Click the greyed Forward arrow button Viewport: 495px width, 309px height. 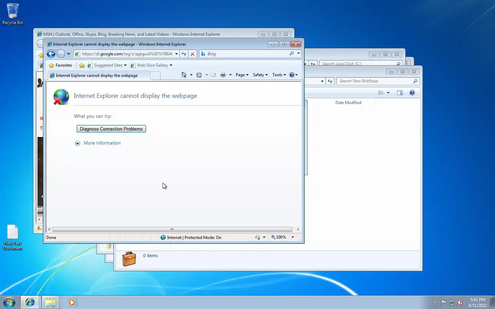[61, 54]
